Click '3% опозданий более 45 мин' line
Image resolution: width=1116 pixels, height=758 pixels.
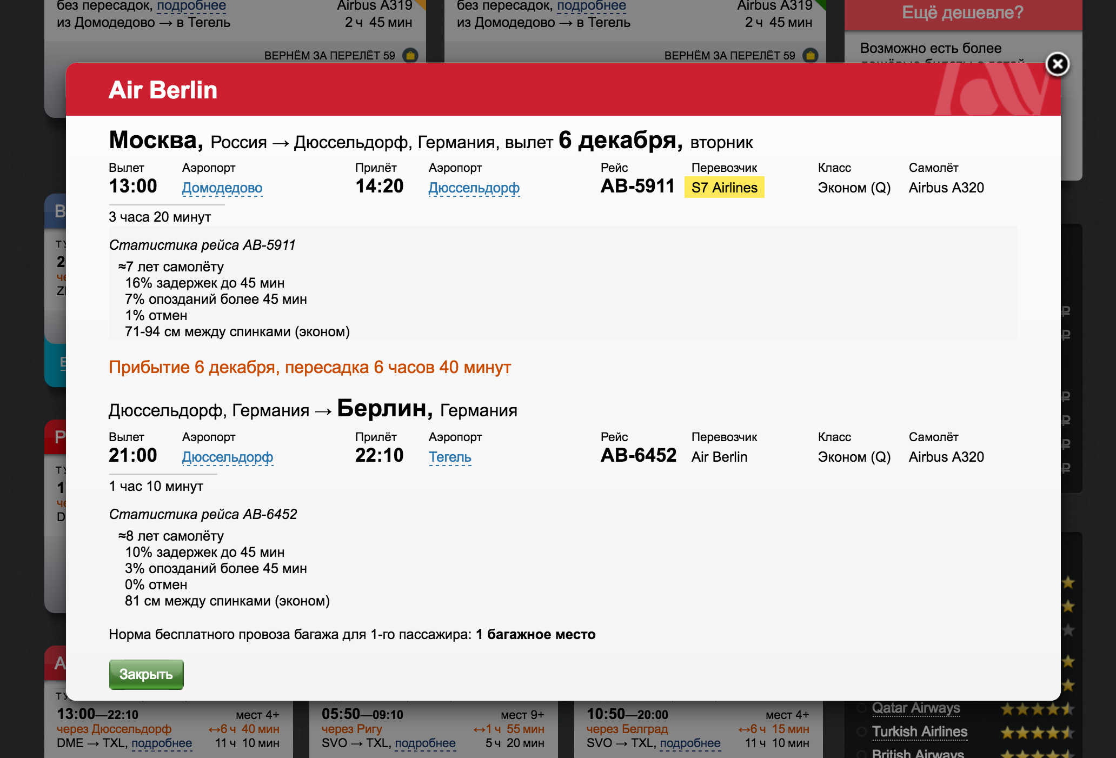click(x=216, y=569)
